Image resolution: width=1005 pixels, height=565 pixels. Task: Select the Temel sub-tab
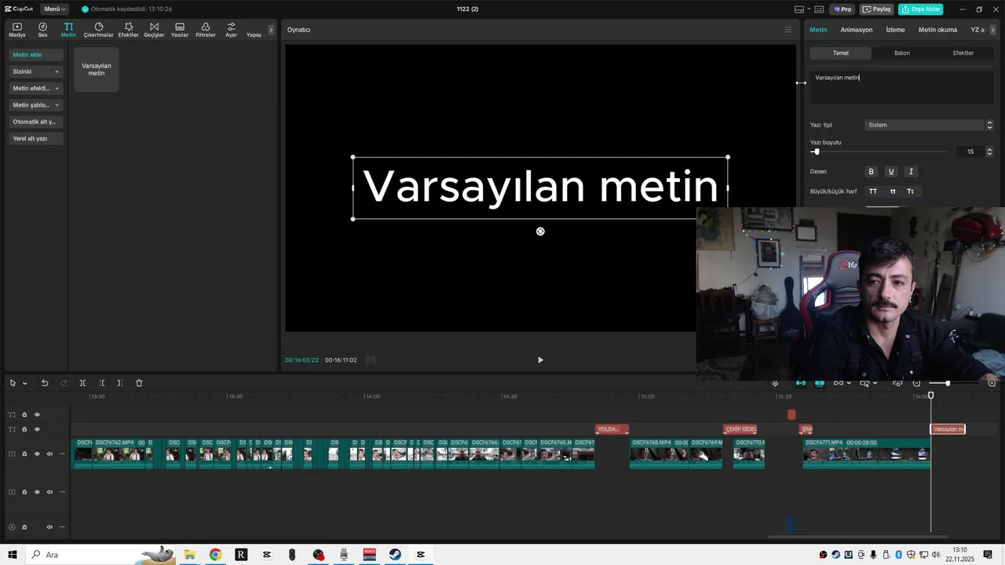point(841,53)
